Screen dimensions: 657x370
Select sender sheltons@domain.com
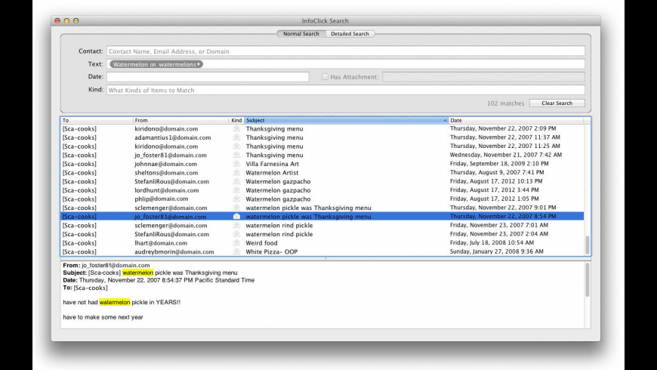tap(166, 173)
